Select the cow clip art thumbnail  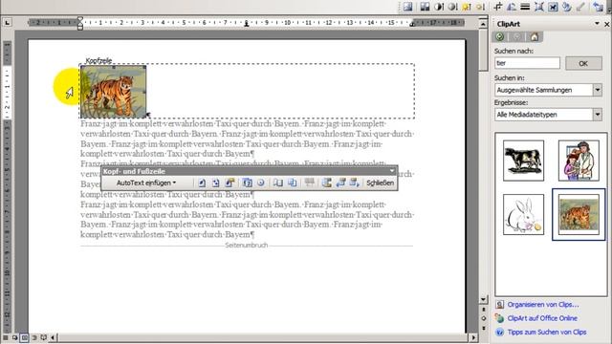523,161
